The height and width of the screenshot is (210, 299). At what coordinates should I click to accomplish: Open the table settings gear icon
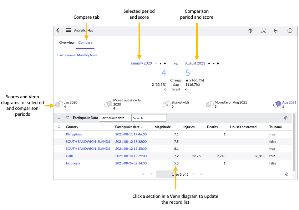click(x=286, y=118)
